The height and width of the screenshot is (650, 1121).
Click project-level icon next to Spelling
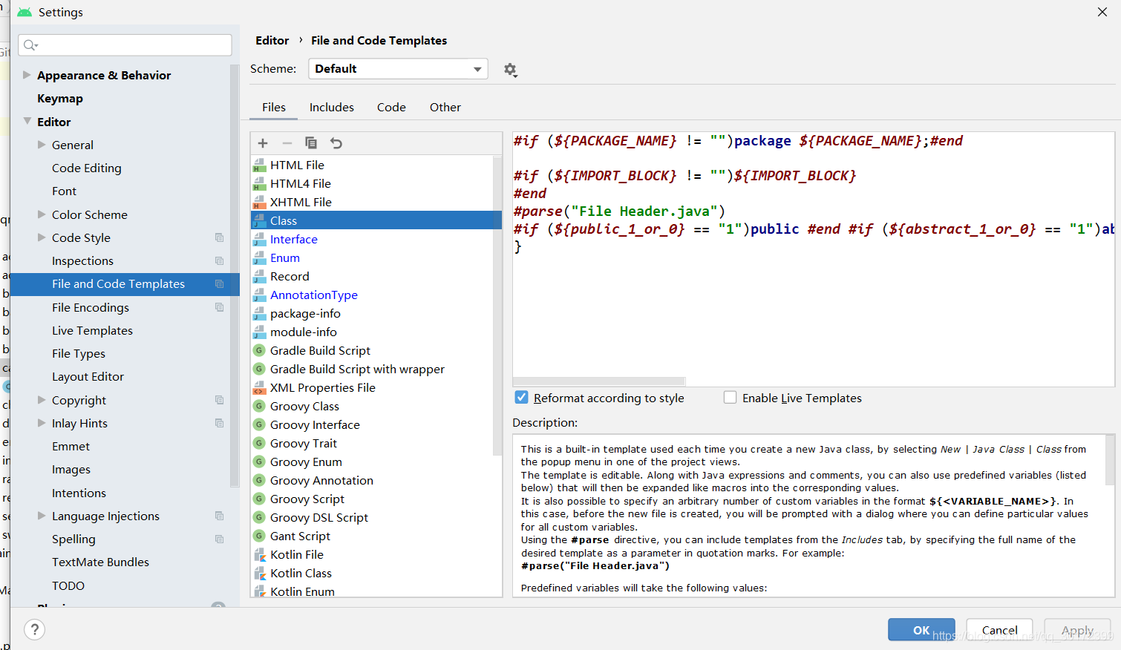[x=219, y=539]
